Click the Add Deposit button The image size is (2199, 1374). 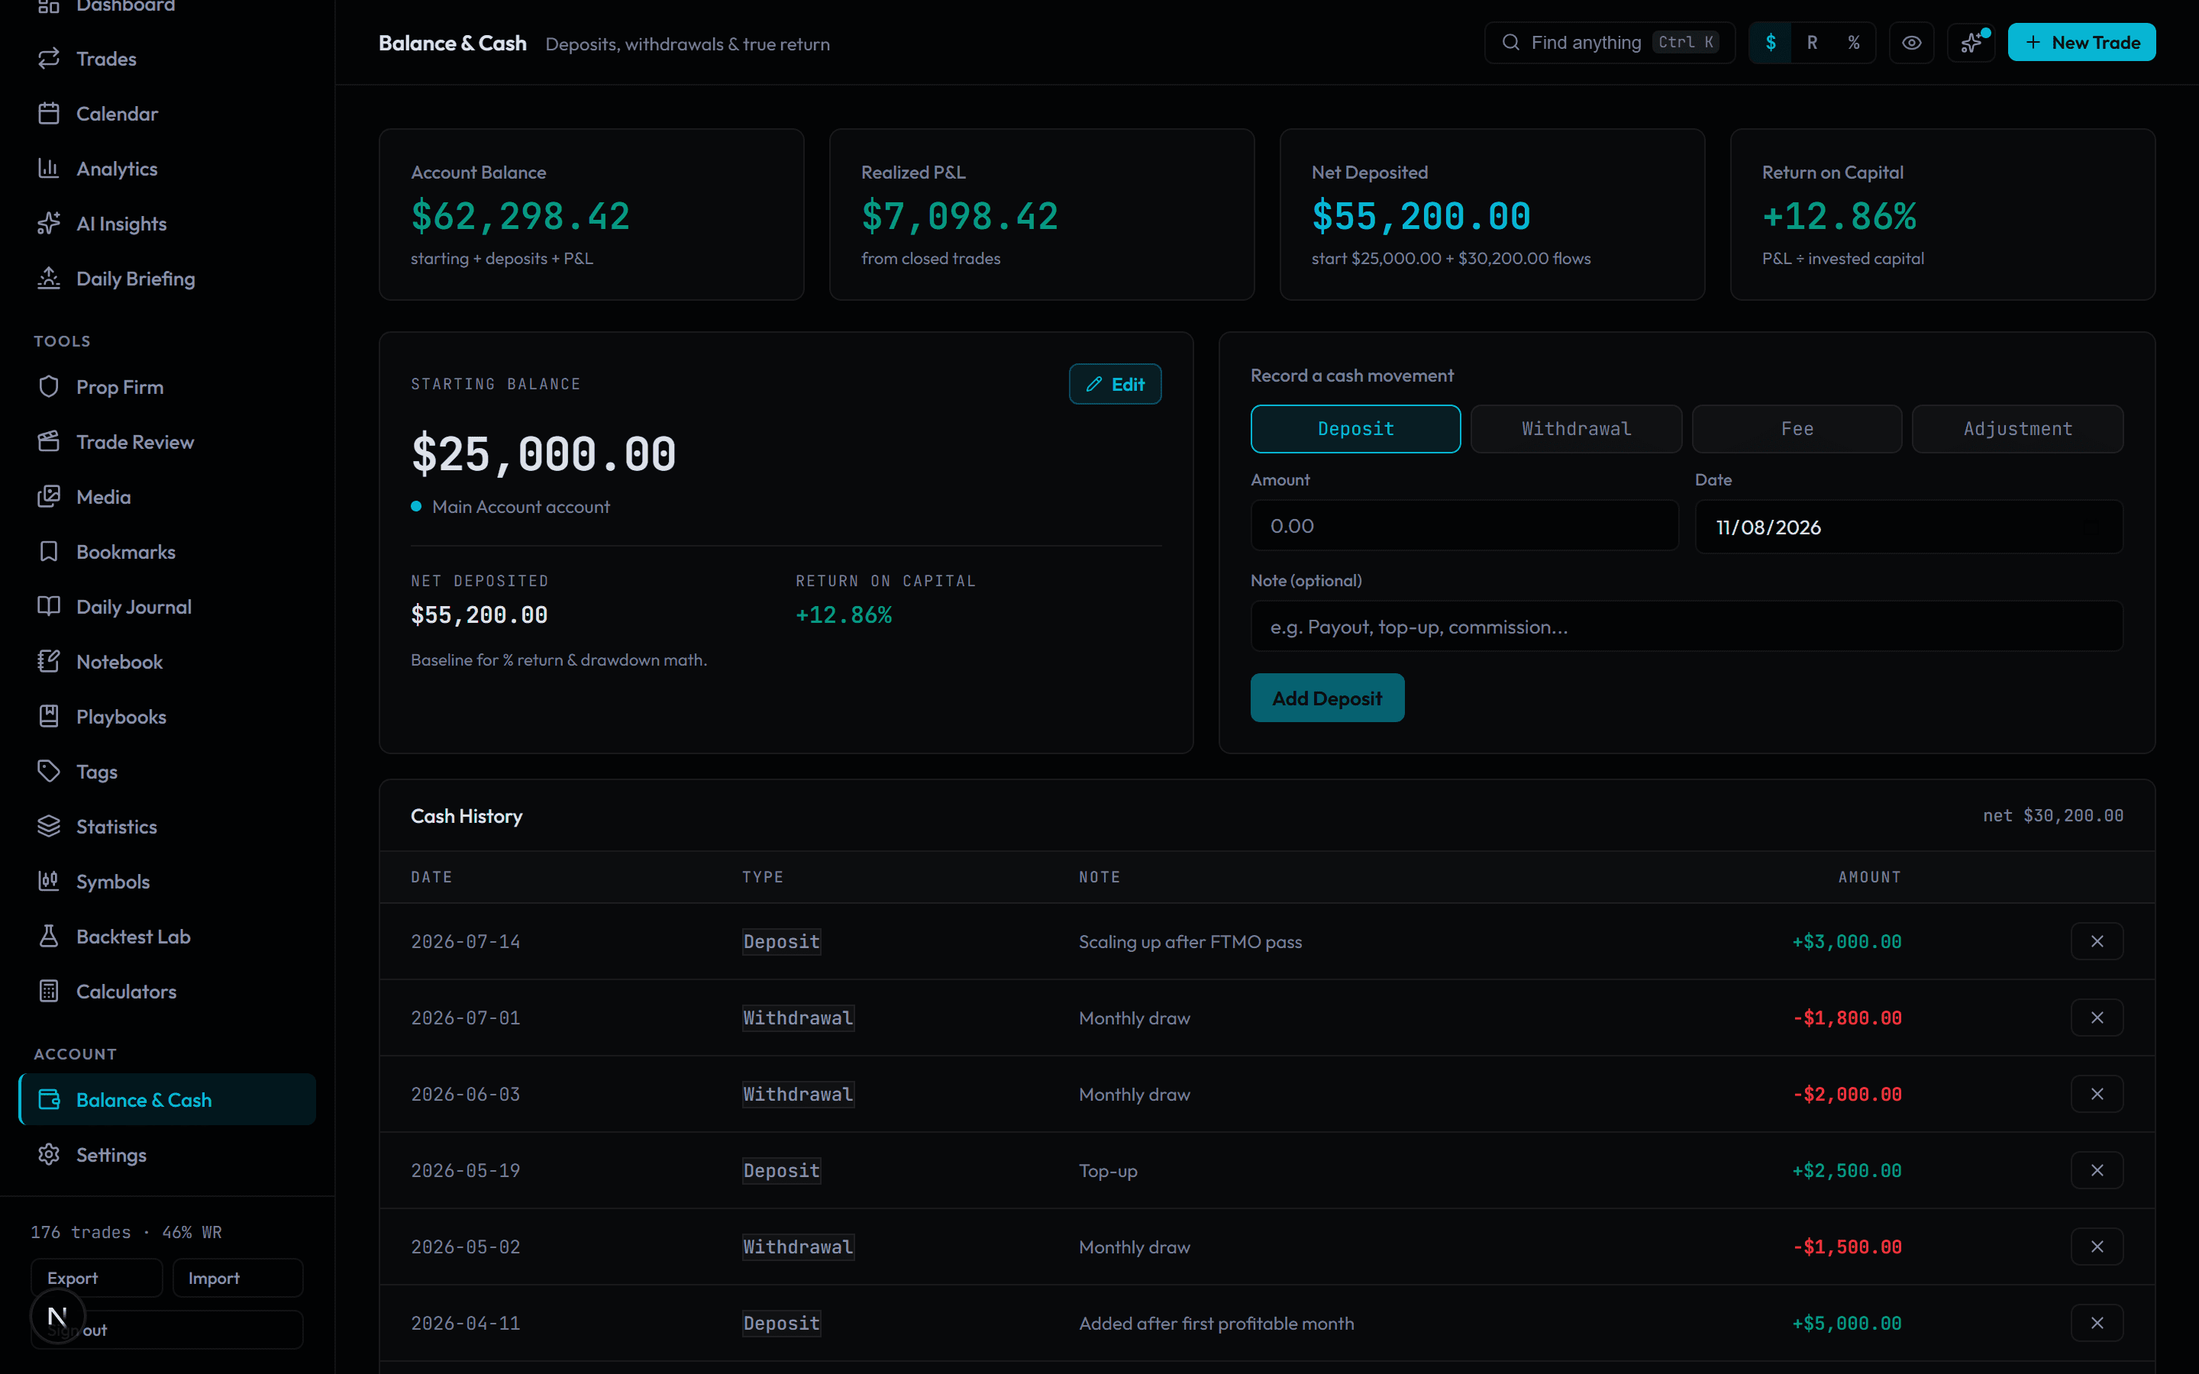coord(1327,698)
